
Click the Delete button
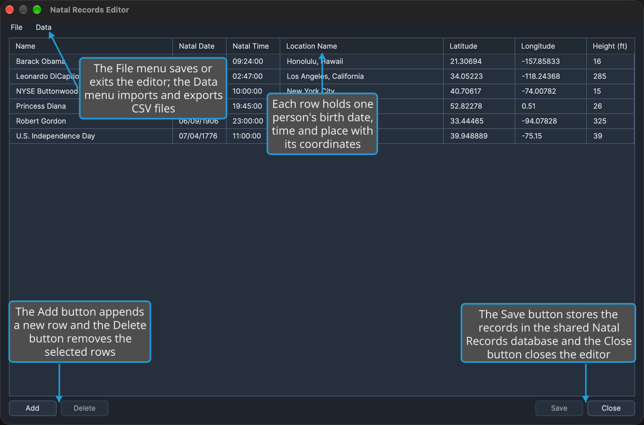(x=85, y=408)
